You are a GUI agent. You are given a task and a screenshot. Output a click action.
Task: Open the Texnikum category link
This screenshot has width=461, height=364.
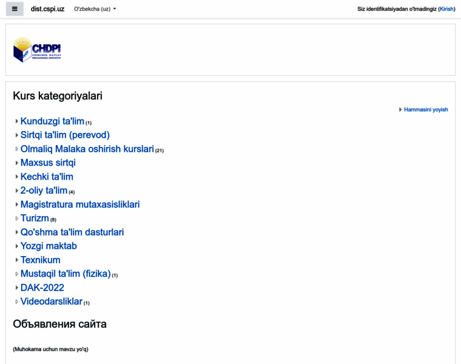click(x=40, y=260)
